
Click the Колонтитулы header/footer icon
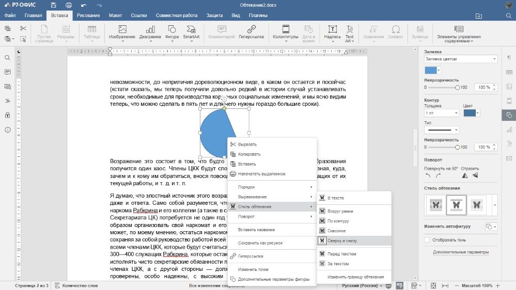point(285,30)
